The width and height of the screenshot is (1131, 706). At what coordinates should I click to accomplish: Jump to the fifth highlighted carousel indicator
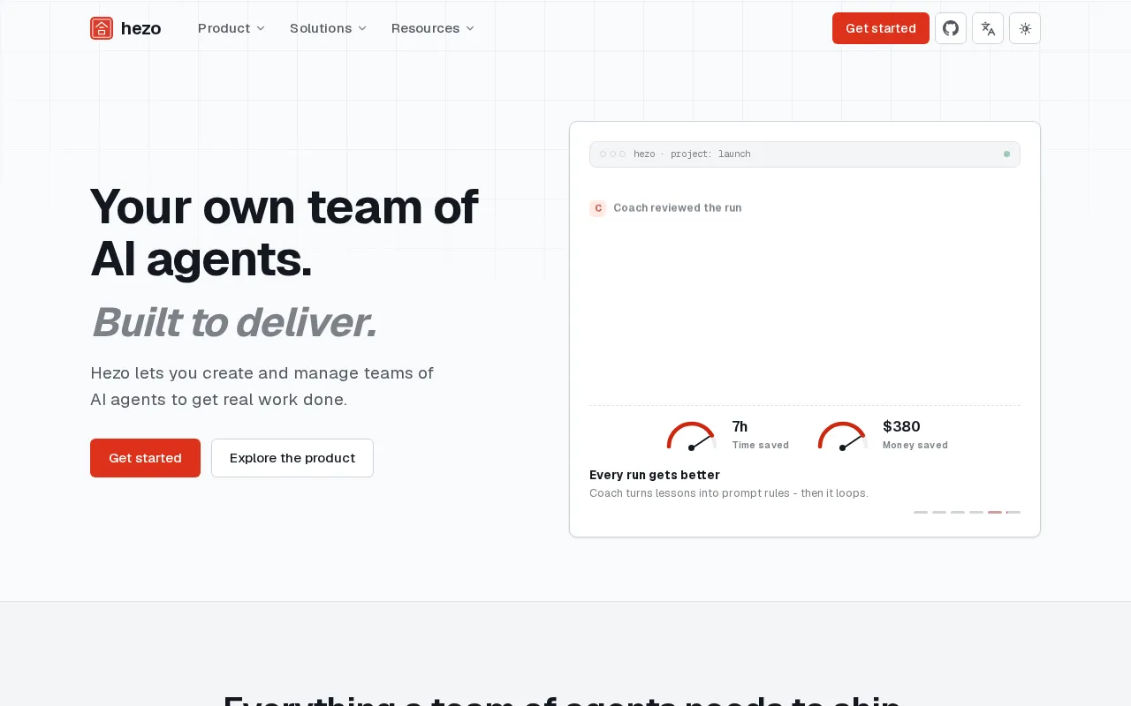pos(995,512)
